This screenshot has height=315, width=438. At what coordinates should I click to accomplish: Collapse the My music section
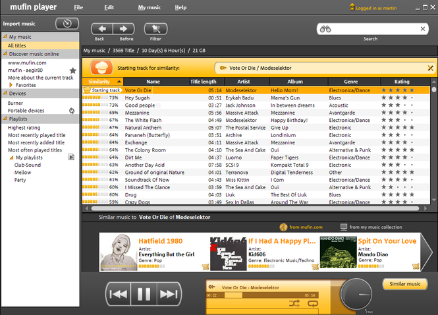5,37
